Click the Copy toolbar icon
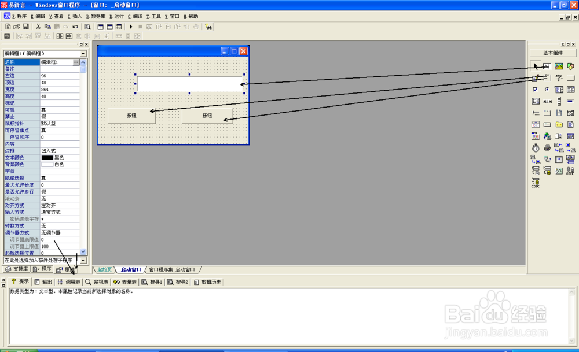The height and width of the screenshot is (352, 579). point(47,27)
